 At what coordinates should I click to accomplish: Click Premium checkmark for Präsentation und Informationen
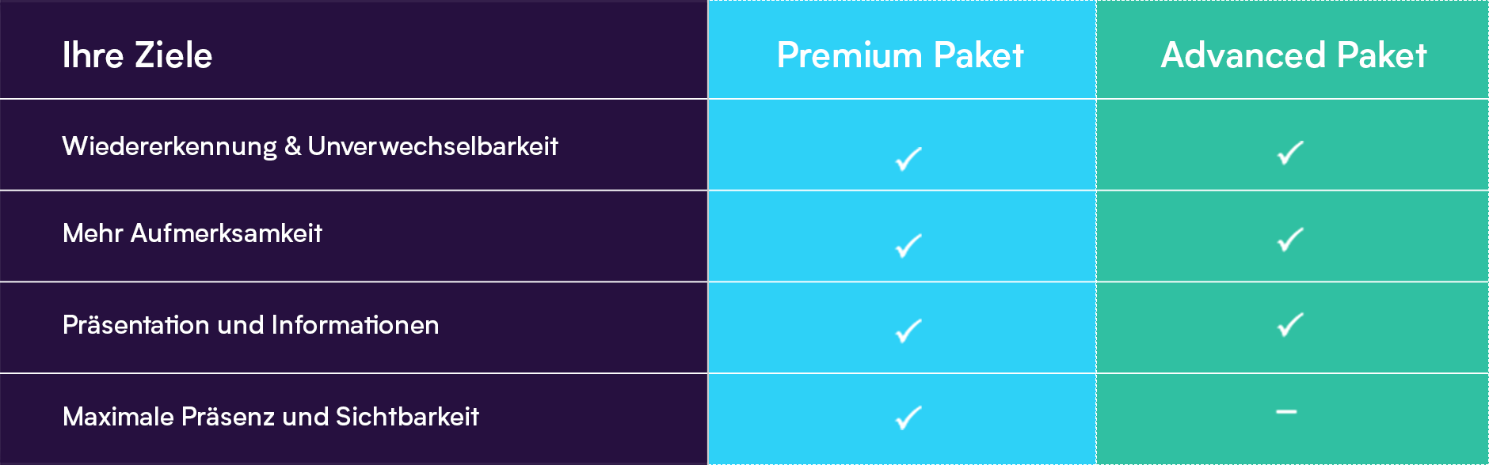(908, 331)
